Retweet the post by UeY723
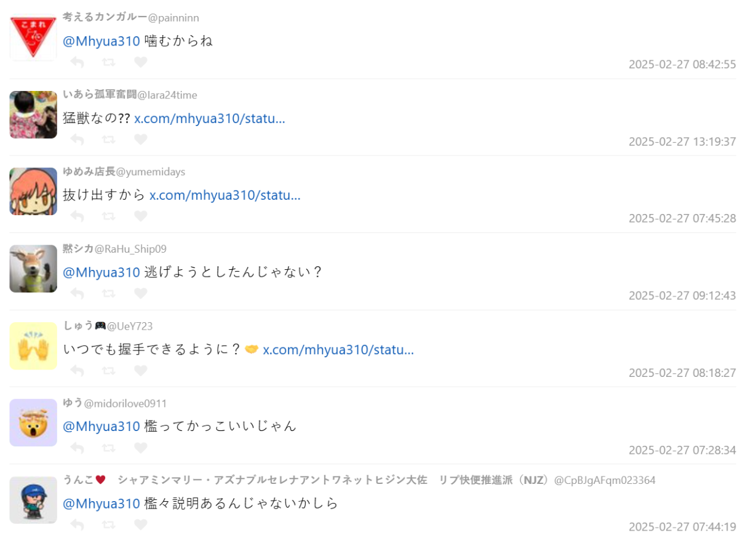 [109, 371]
